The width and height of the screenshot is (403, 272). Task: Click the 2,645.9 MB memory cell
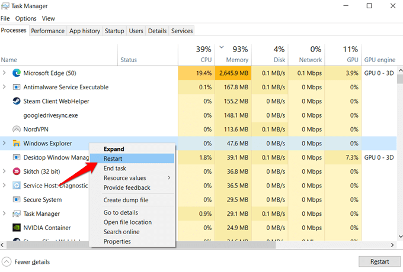coord(233,73)
